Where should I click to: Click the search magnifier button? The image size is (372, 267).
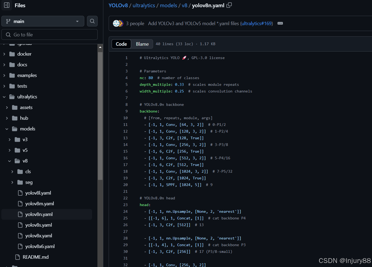(92, 21)
